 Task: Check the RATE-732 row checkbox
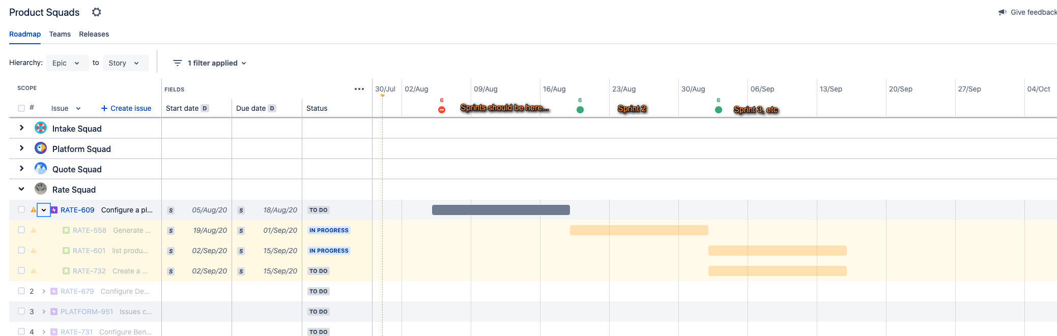coord(21,270)
